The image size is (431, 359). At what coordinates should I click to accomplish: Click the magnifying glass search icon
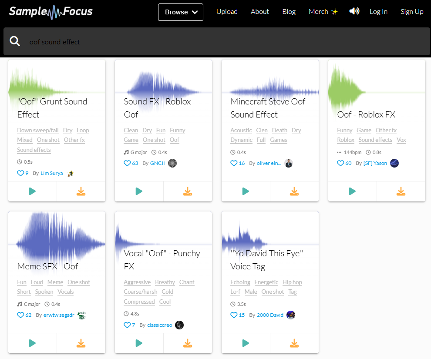click(x=15, y=41)
